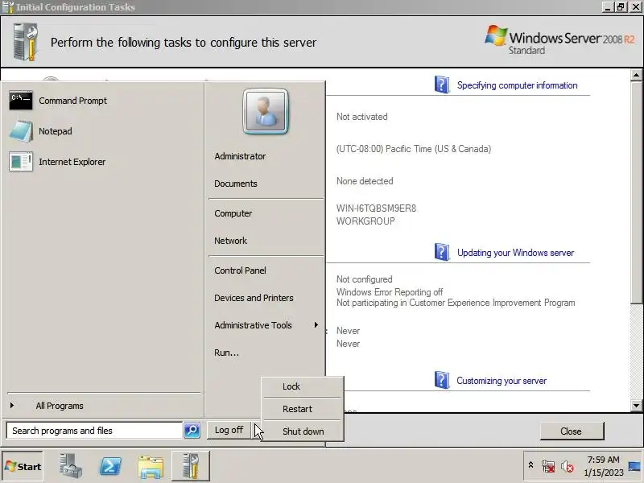Click the server banner icon

[x=26, y=42]
